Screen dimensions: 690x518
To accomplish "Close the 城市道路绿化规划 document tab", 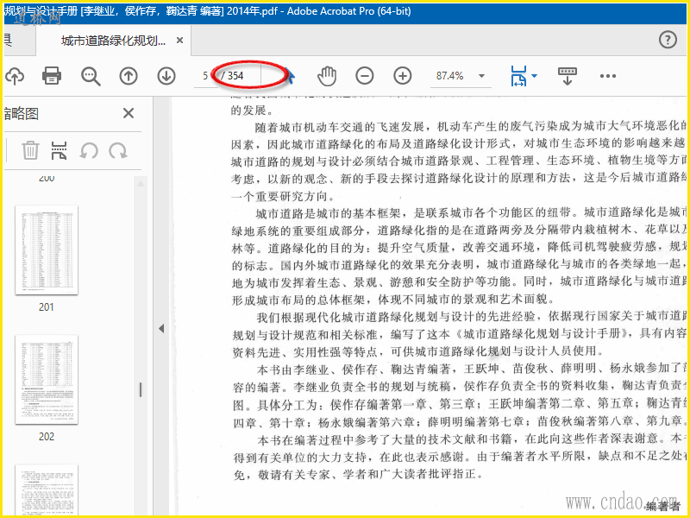I will [179, 41].
